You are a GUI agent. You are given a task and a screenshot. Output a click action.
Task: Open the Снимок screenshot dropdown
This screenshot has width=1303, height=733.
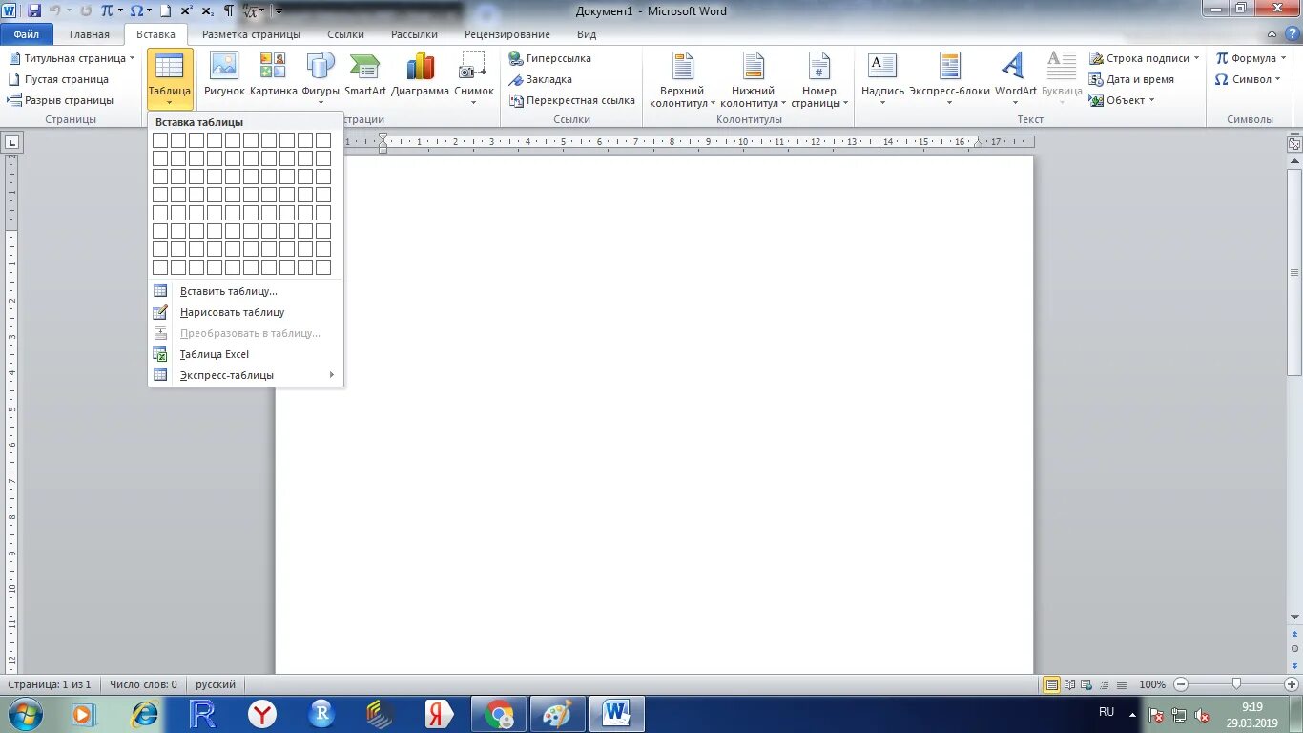point(474,78)
